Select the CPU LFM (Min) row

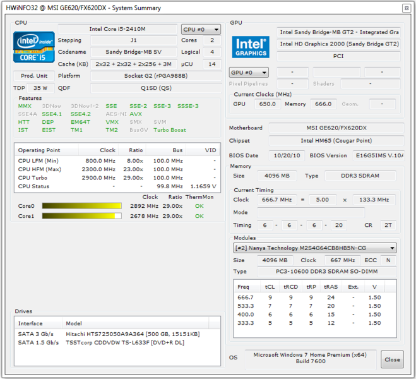[x=117, y=161]
